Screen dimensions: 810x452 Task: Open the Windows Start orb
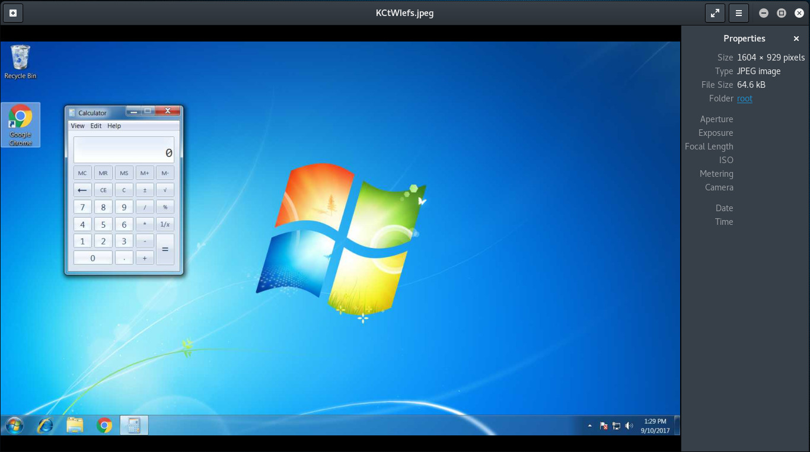pyautogui.click(x=14, y=425)
